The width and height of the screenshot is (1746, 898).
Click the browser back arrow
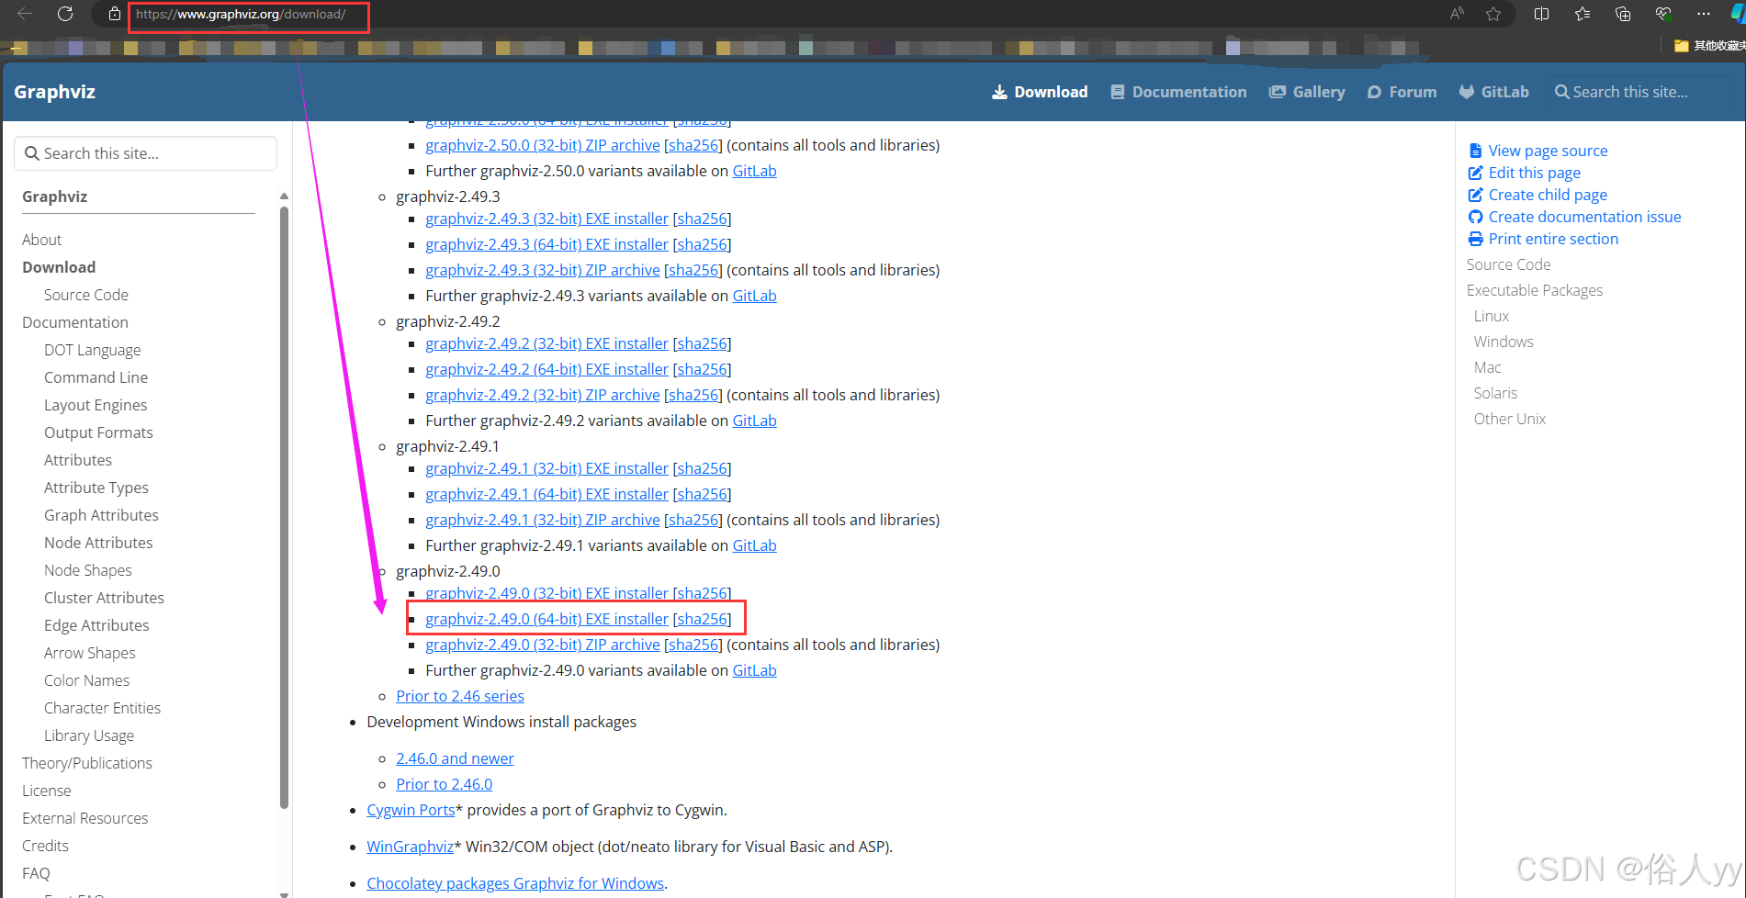tap(25, 14)
